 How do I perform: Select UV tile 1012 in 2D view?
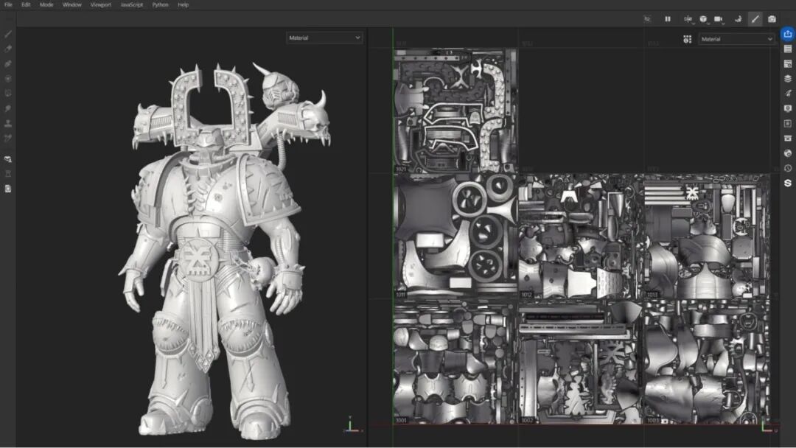click(581, 236)
